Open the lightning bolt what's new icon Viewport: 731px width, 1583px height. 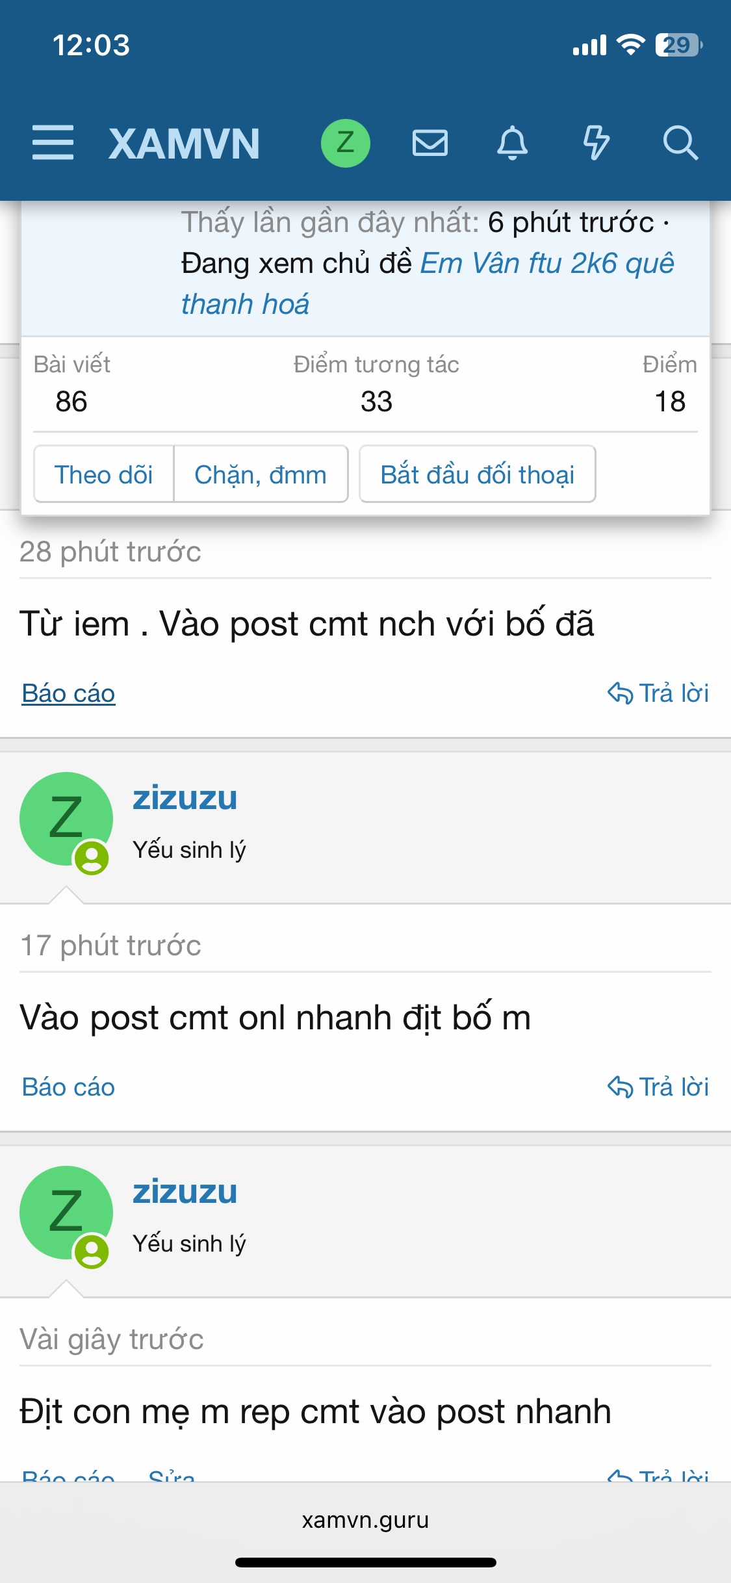[596, 143]
